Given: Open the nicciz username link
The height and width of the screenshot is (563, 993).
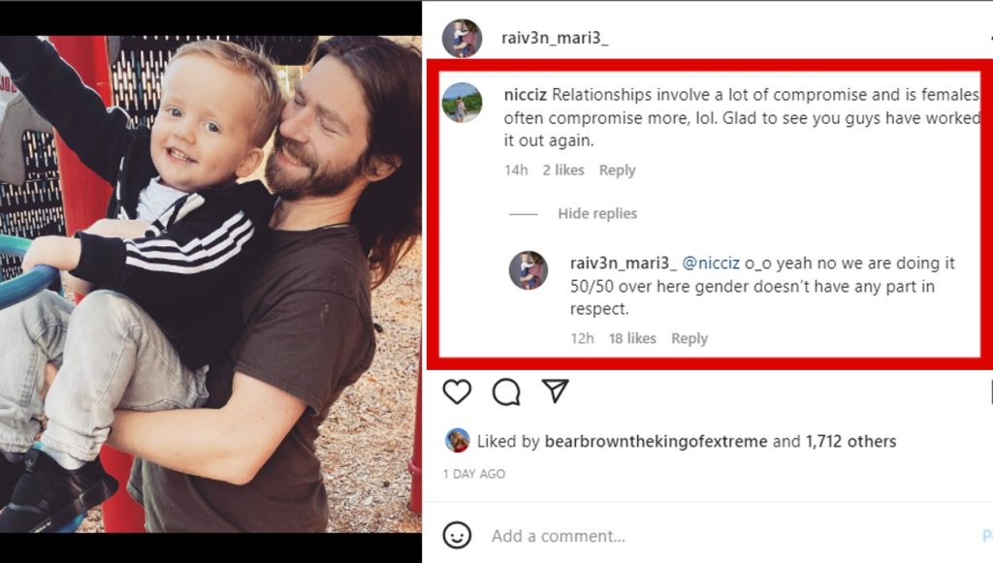Looking at the screenshot, I should tap(526, 95).
